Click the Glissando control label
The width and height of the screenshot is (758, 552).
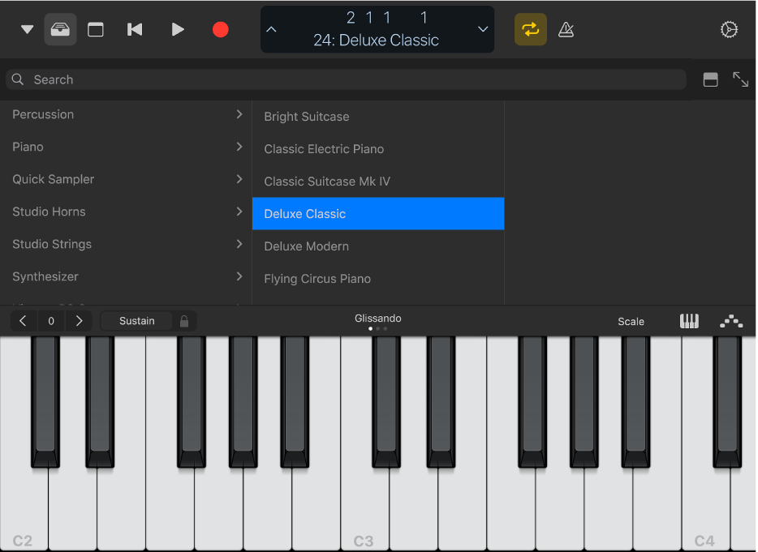coord(377,318)
